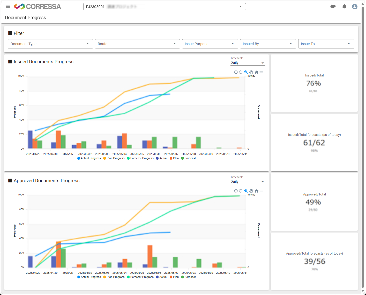
Task: Zoom out on Issued Documents Progress chart
Action: (x=241, y=72)
